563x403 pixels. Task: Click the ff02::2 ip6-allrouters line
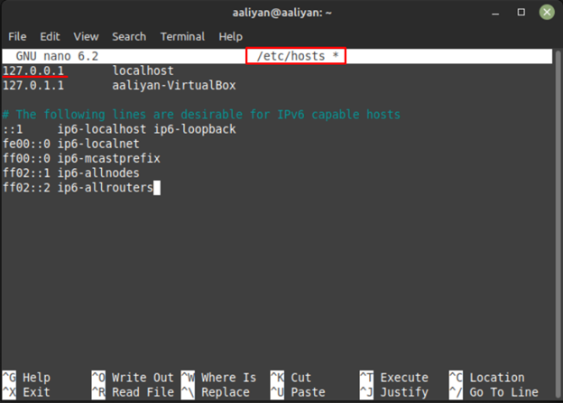pos(78,188)
